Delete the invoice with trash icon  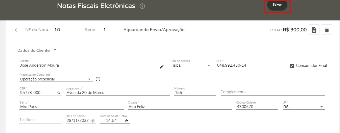point(327,30)
